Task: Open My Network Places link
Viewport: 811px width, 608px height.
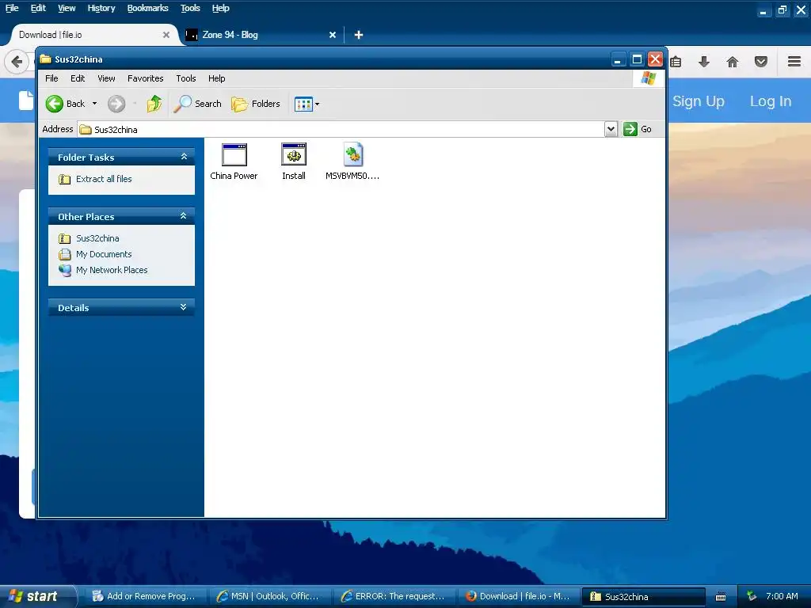Action: pos(103,270)
